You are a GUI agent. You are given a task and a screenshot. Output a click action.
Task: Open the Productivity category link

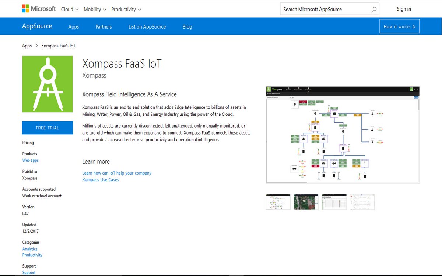[x=32, y=255]
